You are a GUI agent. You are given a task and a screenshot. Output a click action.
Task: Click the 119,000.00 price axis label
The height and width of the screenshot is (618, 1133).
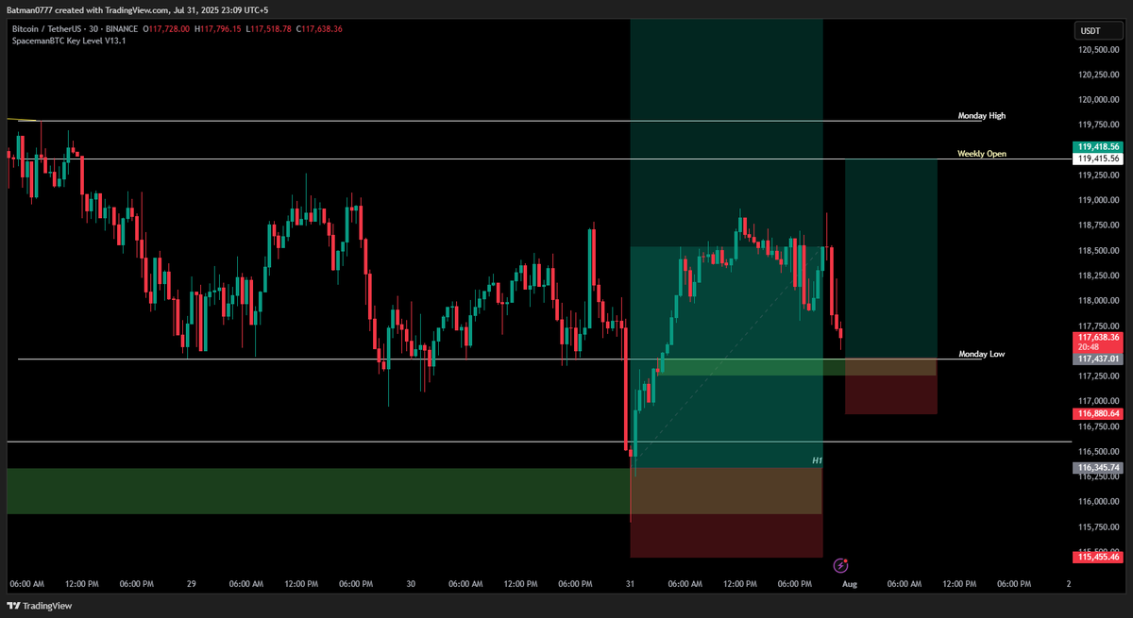coord(1099,200)
